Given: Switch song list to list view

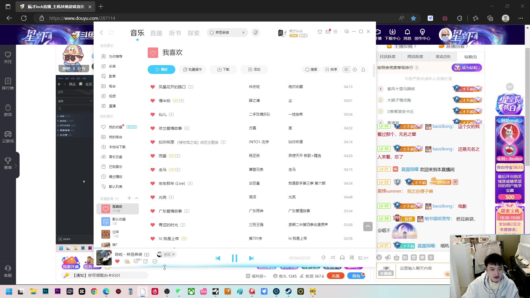Looking at the screenshot, I should 346,70.
